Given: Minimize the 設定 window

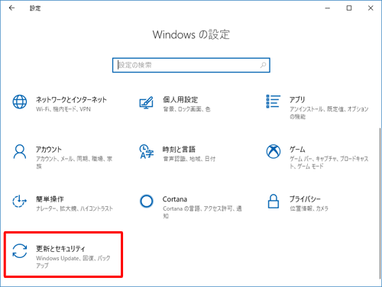Looking at the screenshot, I should pyautogui.click(x=328, y=8).
